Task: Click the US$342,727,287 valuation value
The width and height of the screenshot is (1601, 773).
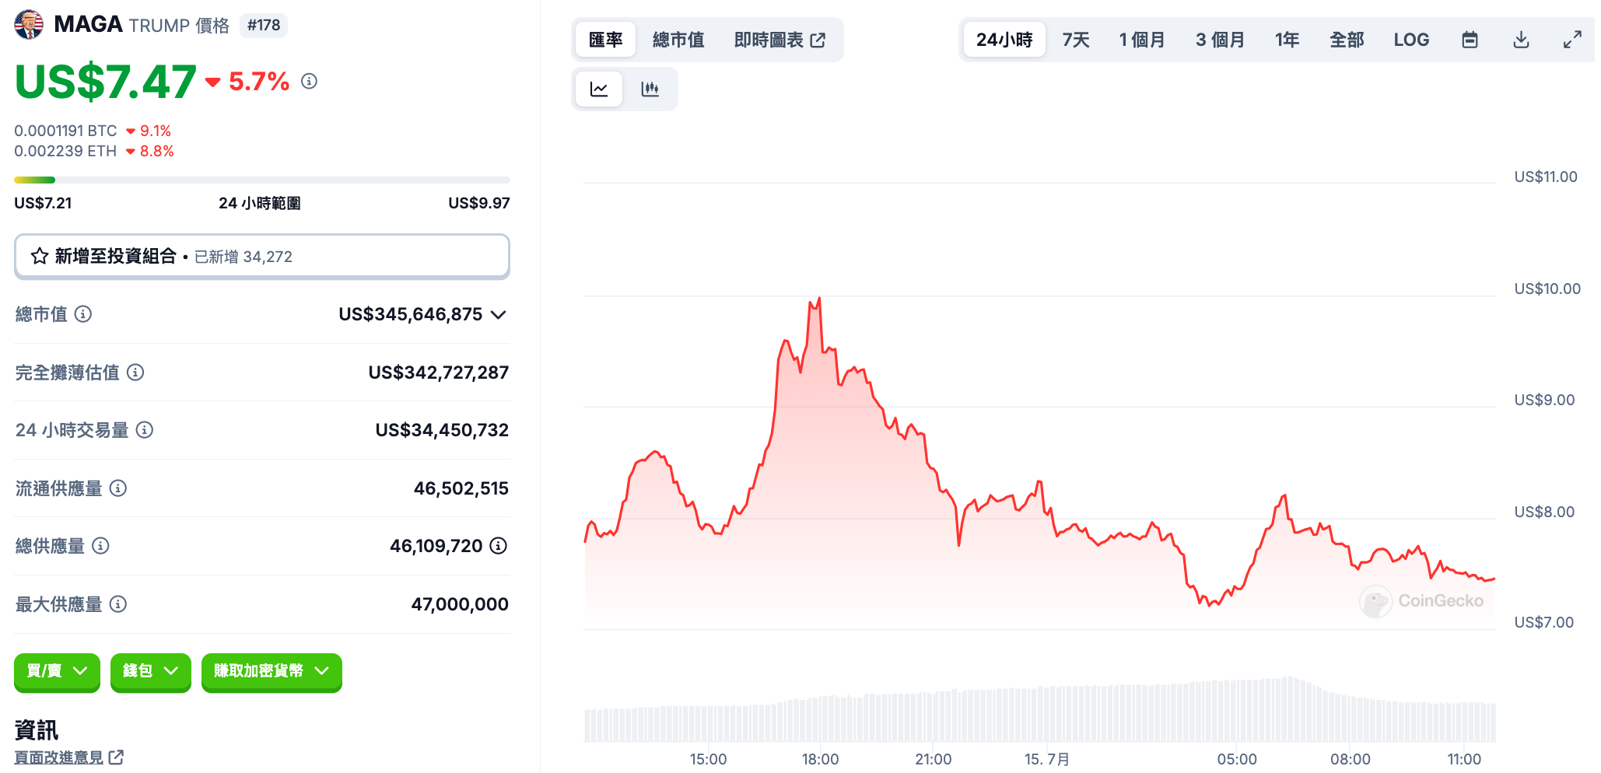Action: 438,373
